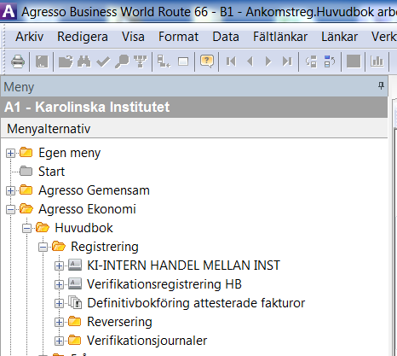
Task: Open Definitivbokföring attesterade fakturor
Action: (x=196, y=303)
